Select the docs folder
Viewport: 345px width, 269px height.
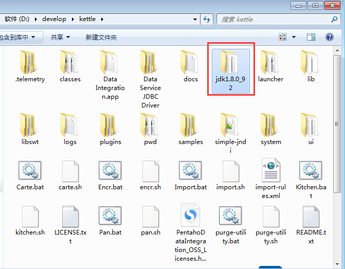pos(191,66)
